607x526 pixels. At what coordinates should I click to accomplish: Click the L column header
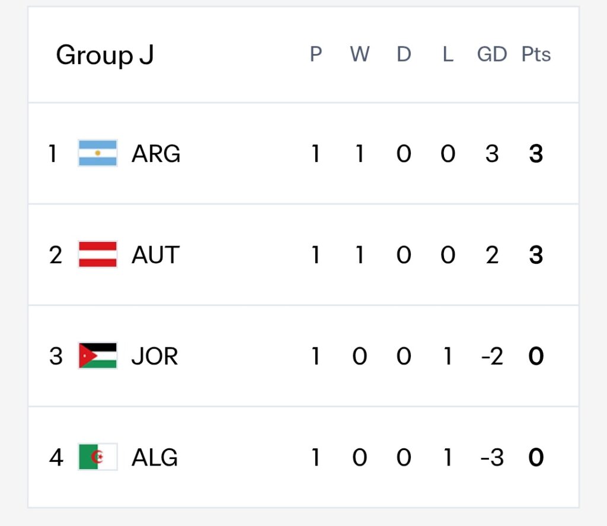(x=448, y=54)
